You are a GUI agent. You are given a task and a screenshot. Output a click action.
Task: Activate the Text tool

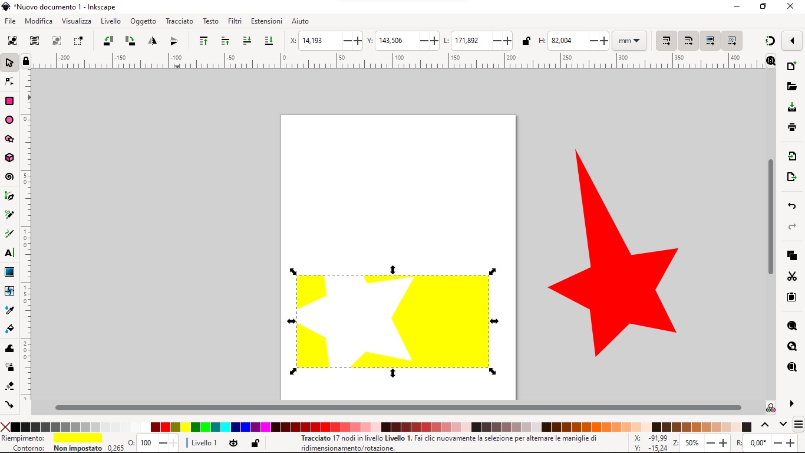click(9, 253)
